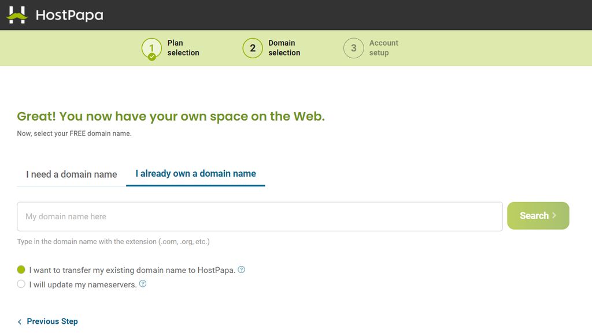Click the HostPapa brand name text
This screenshot has width=592, height=333.
click(x=69, y=15)
